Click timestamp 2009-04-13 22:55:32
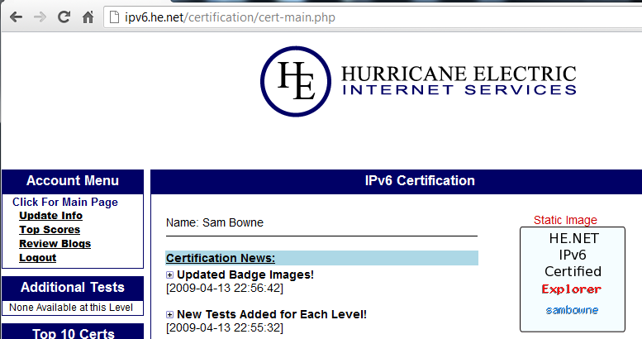642x339 pixels. pyautogui.click(x=225, y=328)
